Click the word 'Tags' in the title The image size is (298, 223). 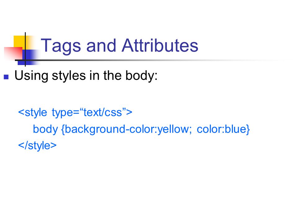point(61,46)
